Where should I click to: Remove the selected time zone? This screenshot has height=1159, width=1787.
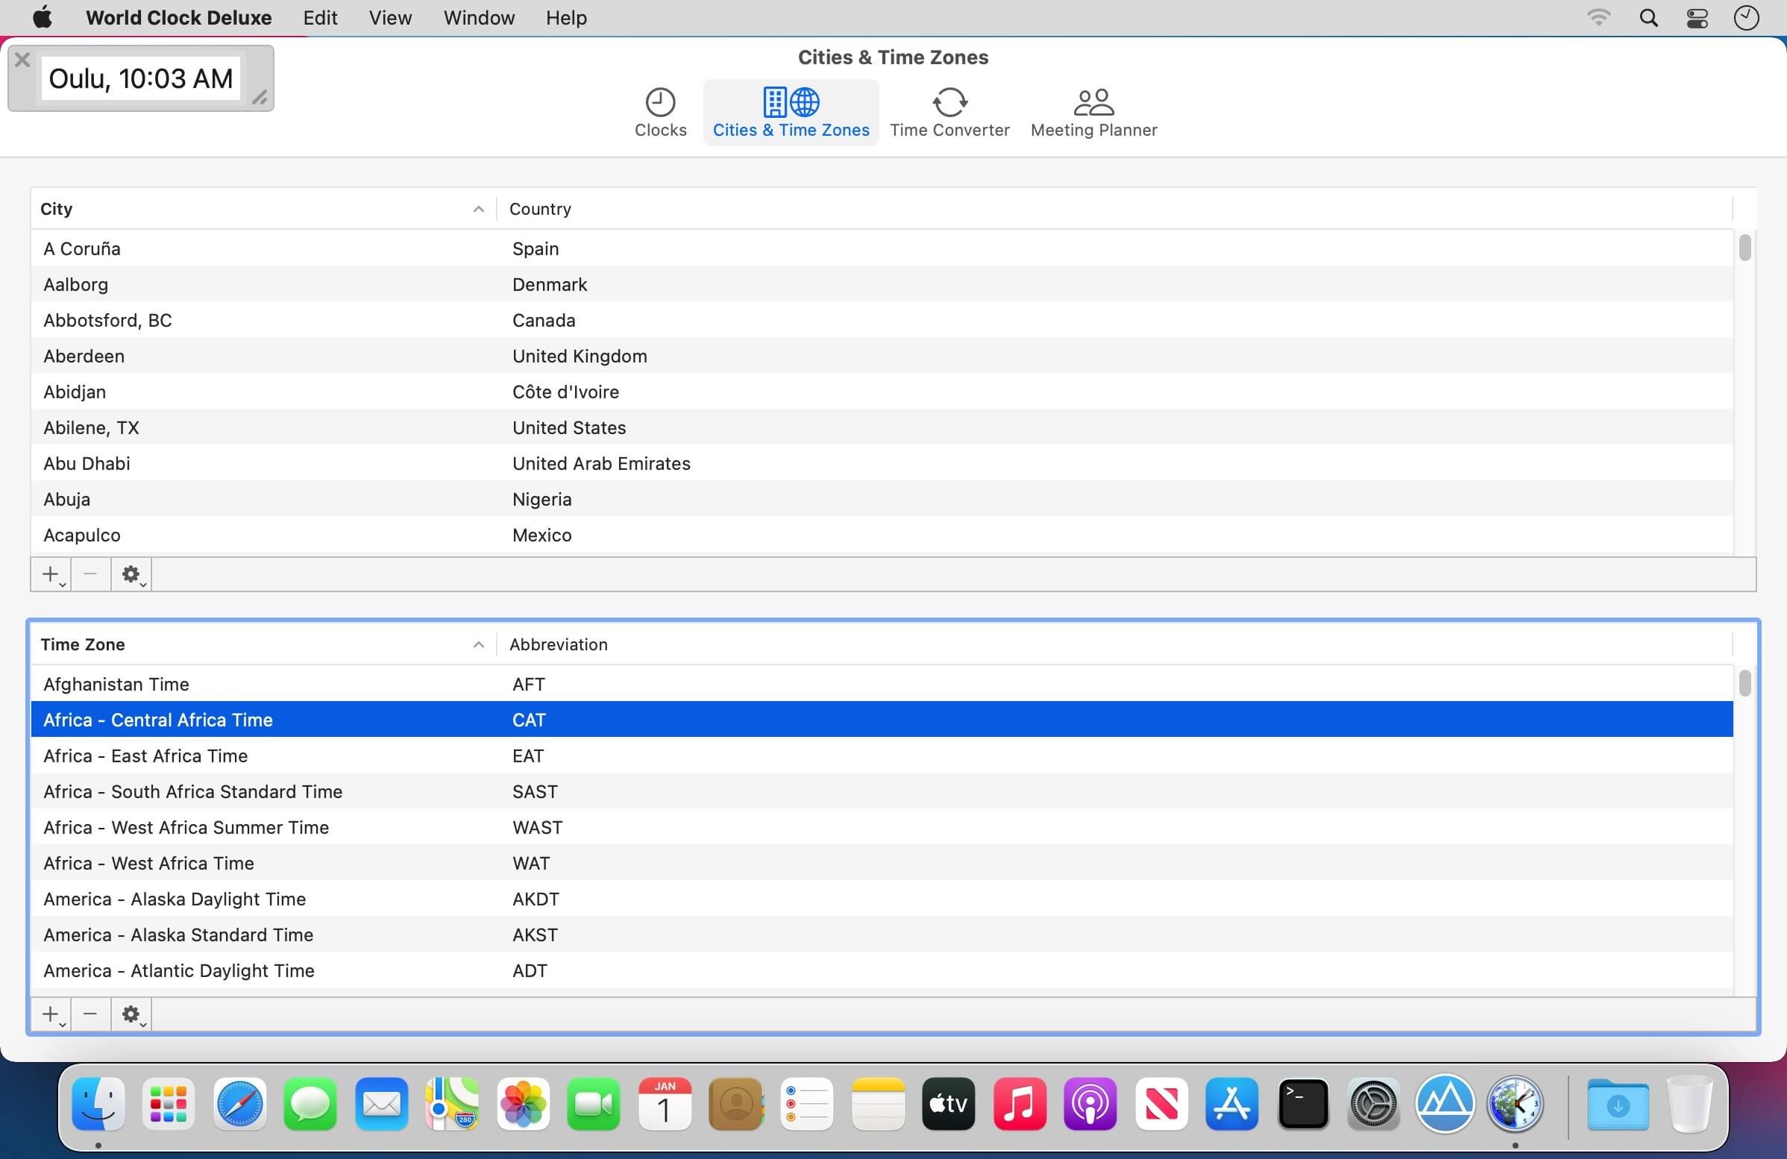[x=90, y=1014]
